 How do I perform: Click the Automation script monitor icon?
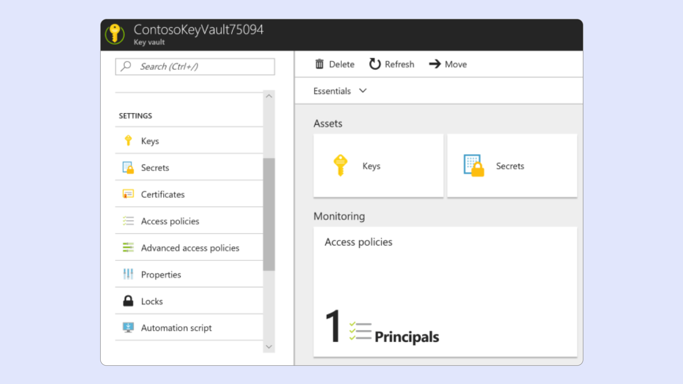pyautogui.click(x=128, y=328)
